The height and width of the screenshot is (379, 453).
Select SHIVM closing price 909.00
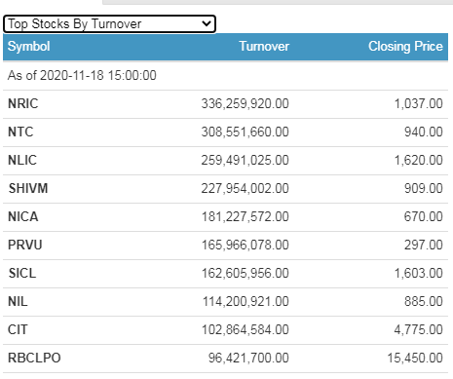coord(424,189)
